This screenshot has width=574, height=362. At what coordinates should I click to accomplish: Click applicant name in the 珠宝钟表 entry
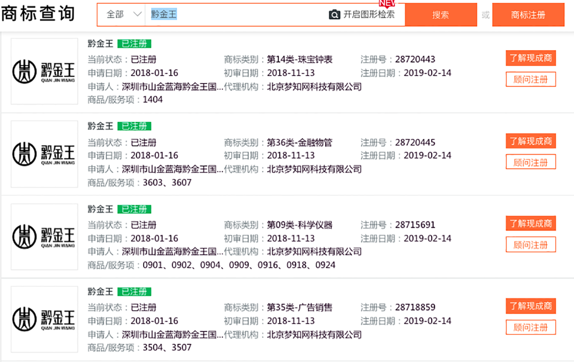pos(172,87)
